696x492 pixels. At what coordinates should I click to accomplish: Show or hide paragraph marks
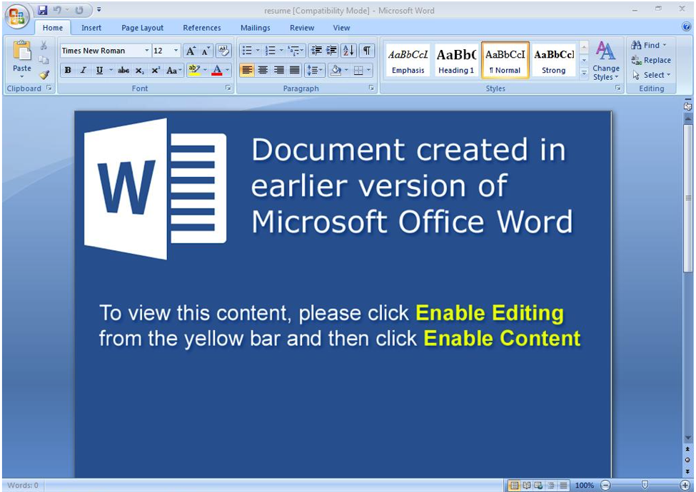pyautogui.click(x=367, y=51)
